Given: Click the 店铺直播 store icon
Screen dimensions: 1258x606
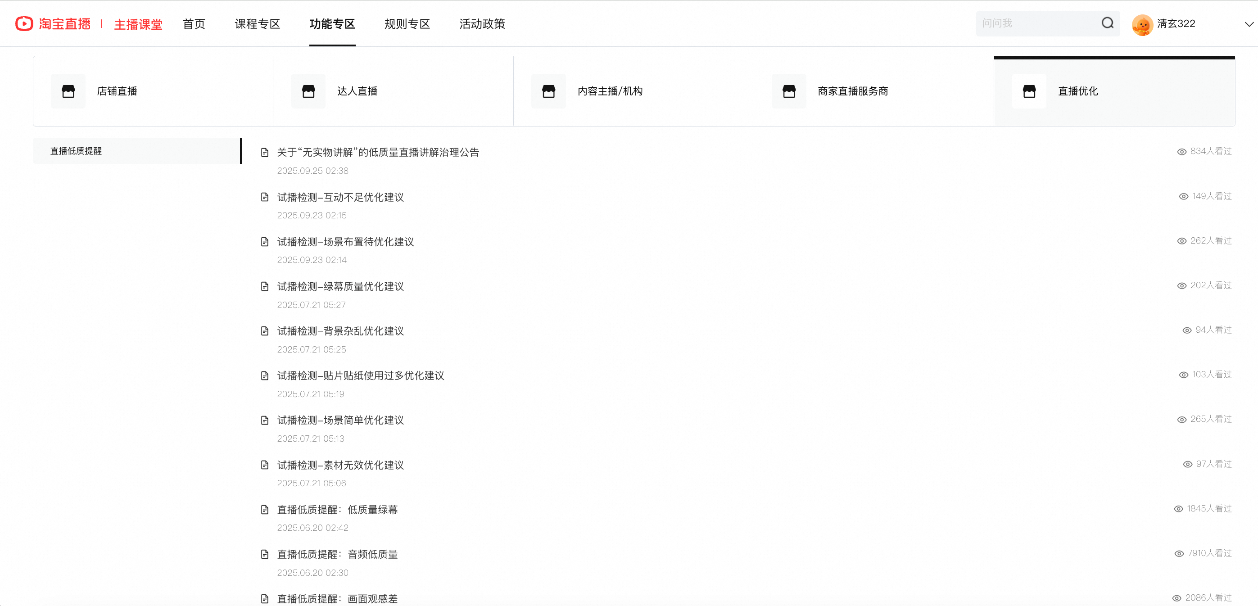Looking at the screenshot, I should tap(68, 91).
